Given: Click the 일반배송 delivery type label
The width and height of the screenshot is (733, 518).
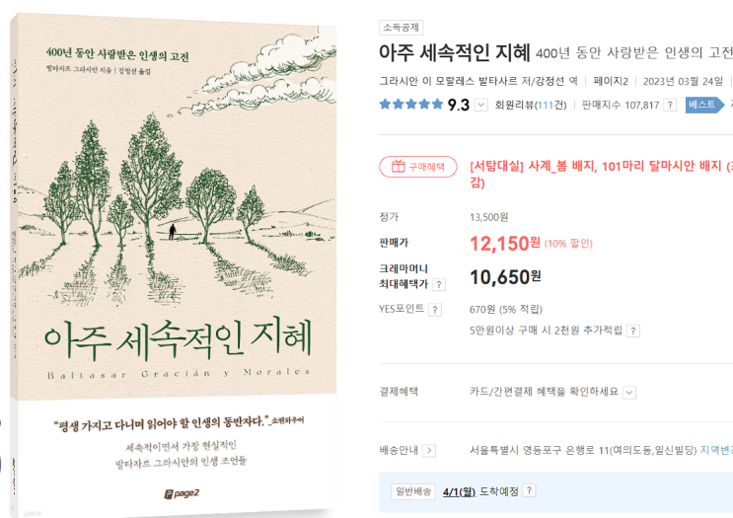Looking at the screenshot, I should pos(412,490).
